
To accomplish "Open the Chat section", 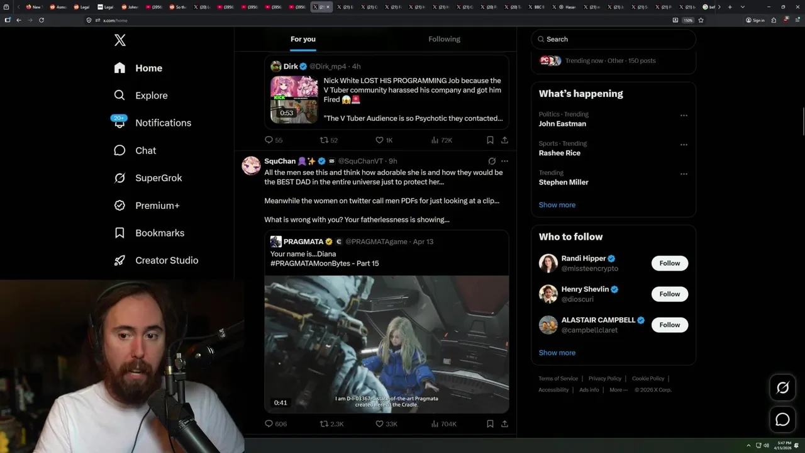I will click(135, 150).
